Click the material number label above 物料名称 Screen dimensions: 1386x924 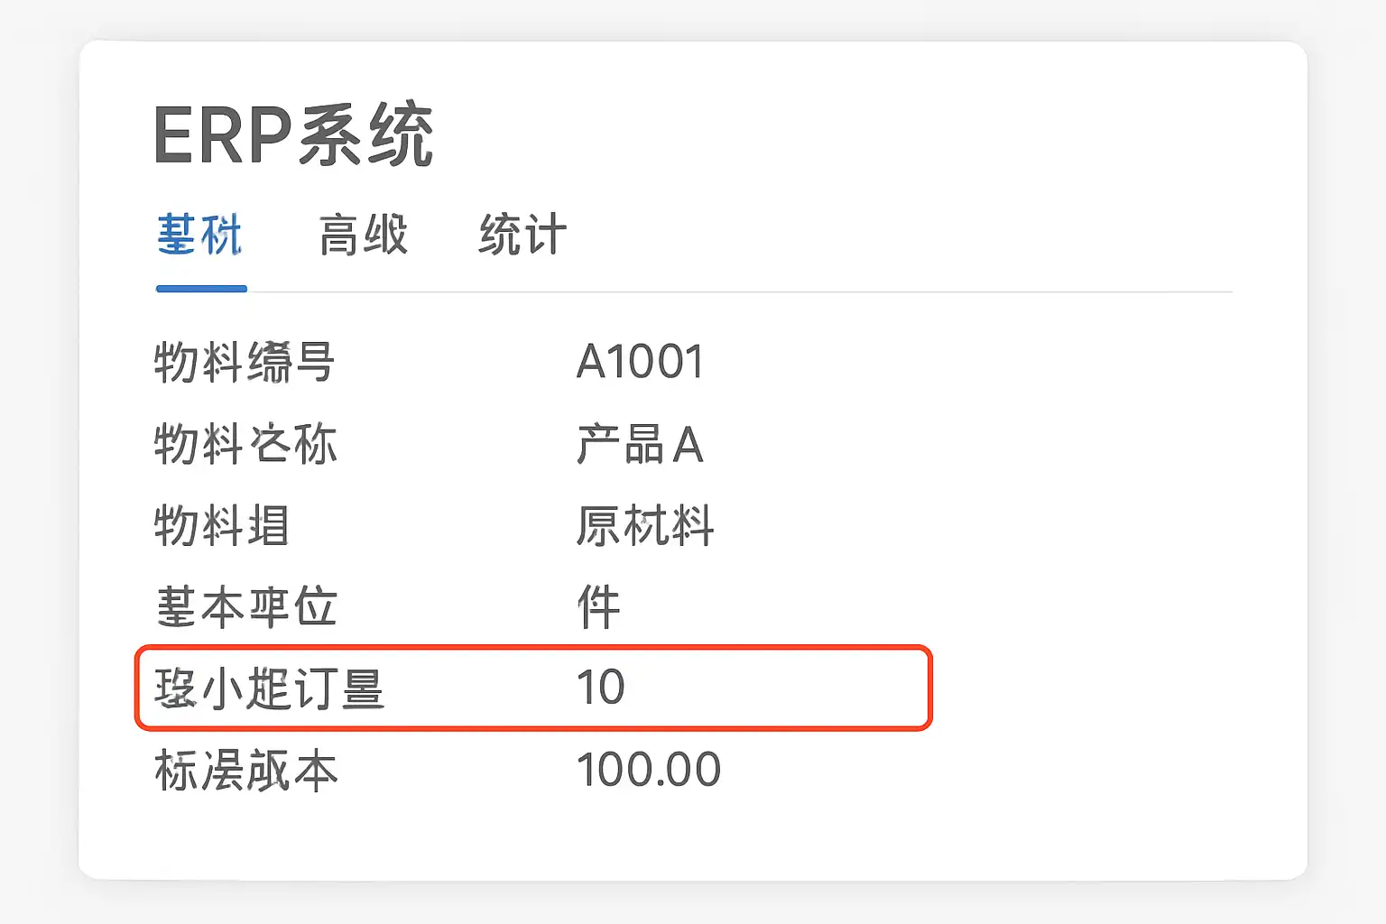245,363
